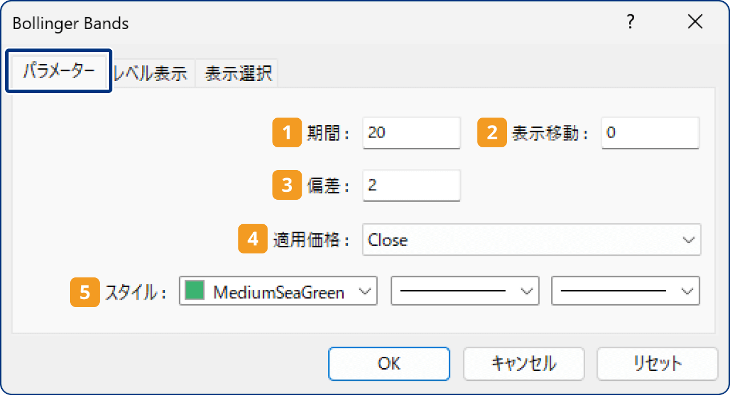Select the 表示移動 field showing 0
Image resolution: width=730 pixels, height=395 pixels.
click(650, 132)
